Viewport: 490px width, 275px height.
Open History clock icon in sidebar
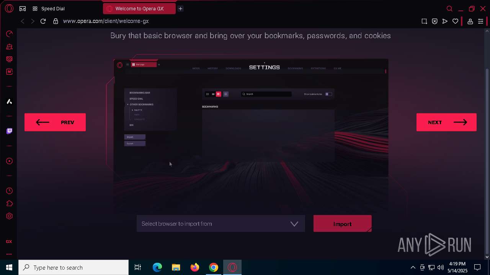coord(9,191)
